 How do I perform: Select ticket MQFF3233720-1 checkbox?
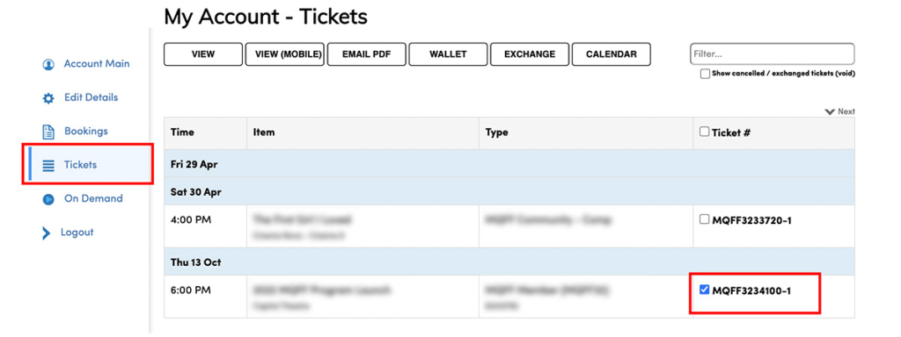coord(705,219)
